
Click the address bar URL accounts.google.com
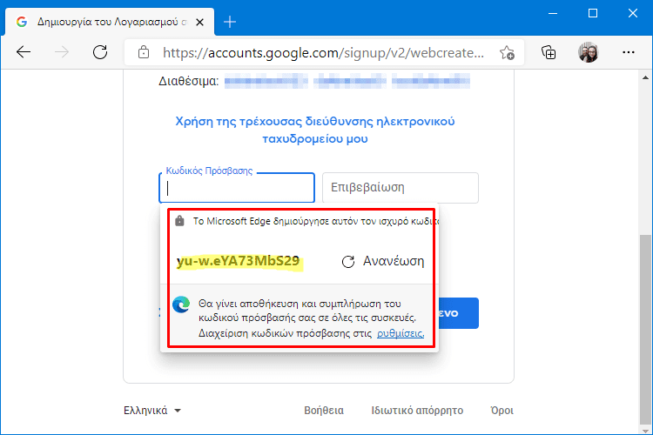(x=323, y=53)
